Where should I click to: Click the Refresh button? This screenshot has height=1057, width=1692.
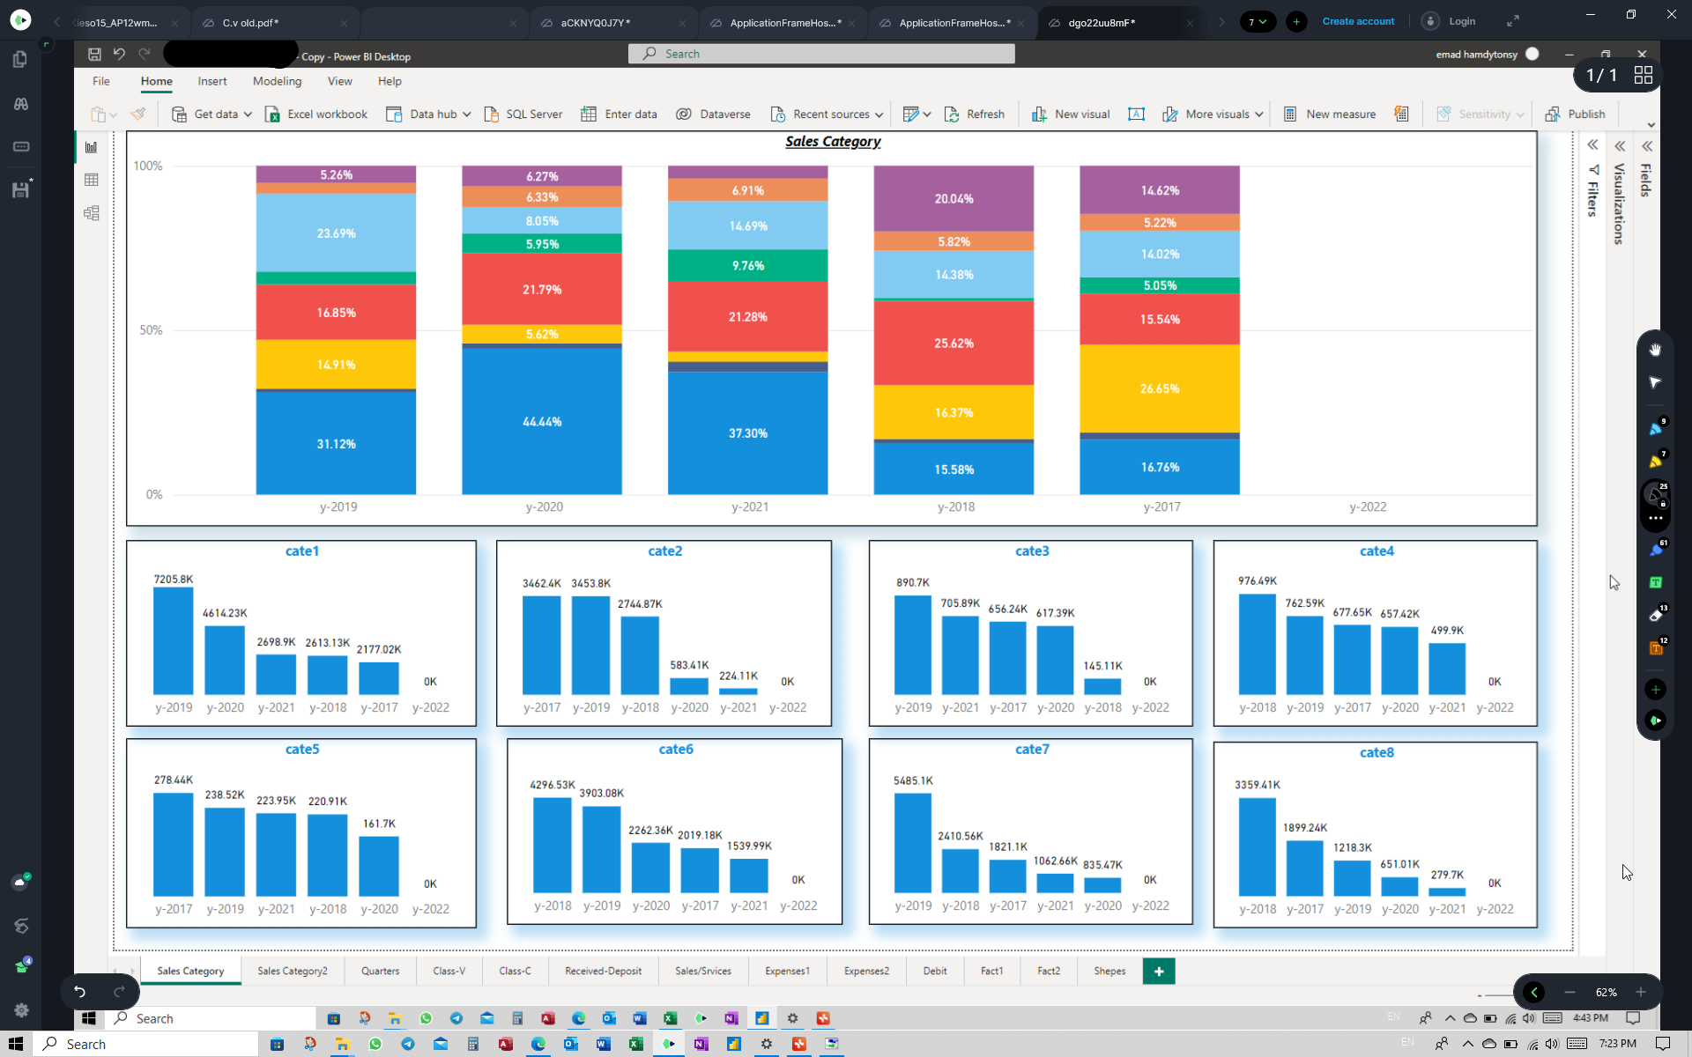[x=974, y=115]
